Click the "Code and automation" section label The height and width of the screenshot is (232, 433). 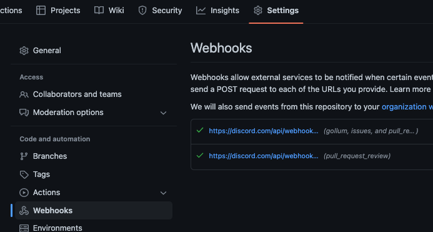click(x=55, y=139)
